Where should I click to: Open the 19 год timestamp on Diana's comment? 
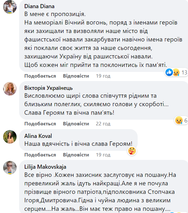(103, 76)
